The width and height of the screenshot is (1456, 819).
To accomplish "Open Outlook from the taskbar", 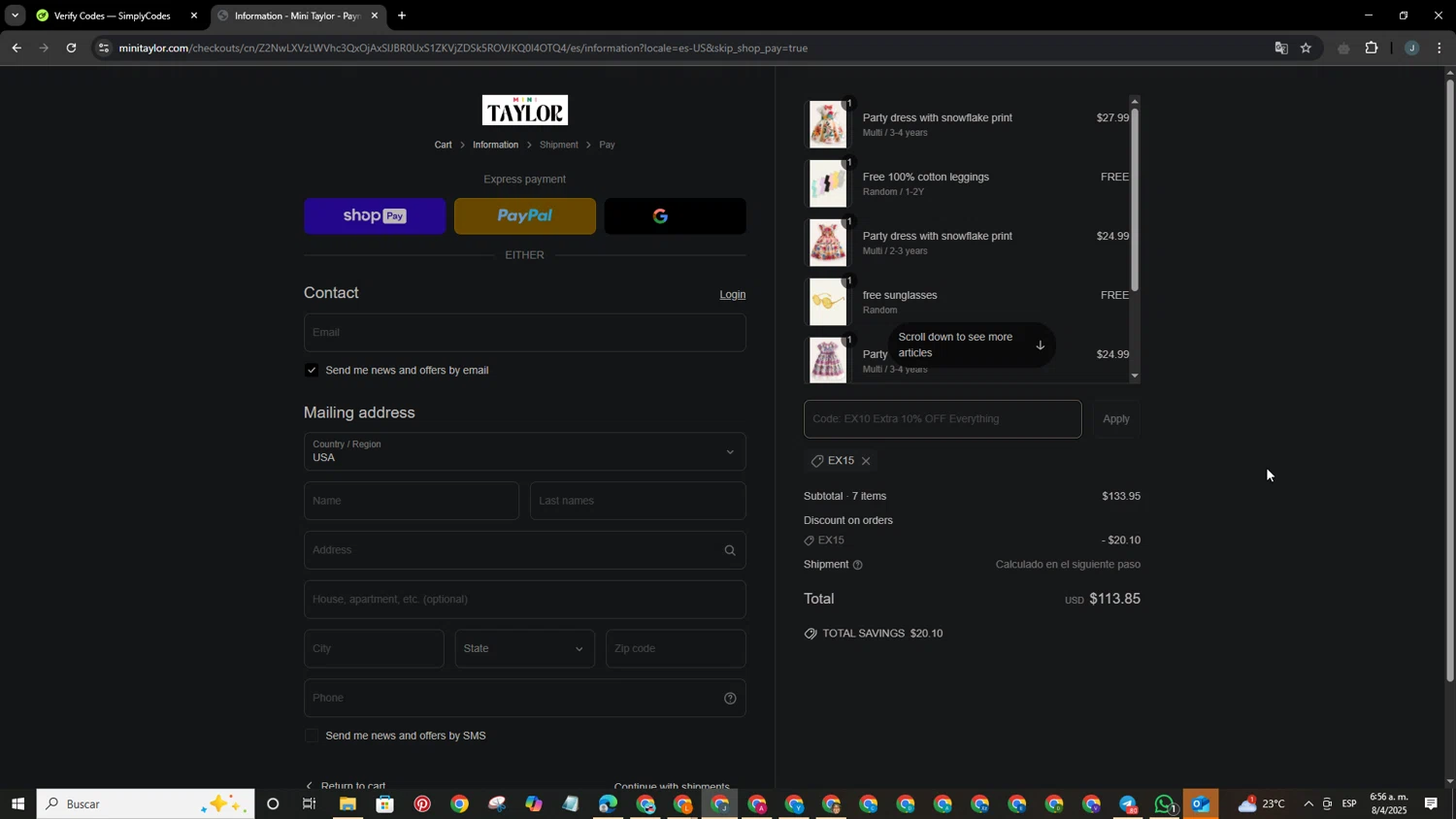I will [x=1201, y=803].
